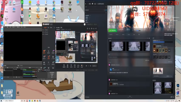The image size is (181, 102).
Task: Open the game settings gear on Steam page
Action: pyautogui.click(x=168, y=30)
